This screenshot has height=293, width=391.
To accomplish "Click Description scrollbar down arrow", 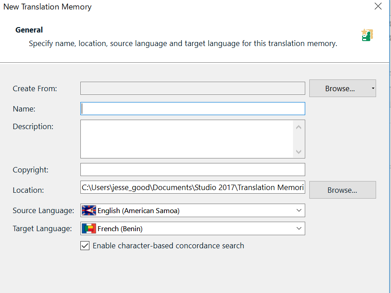I will click(x=299, y=151).
